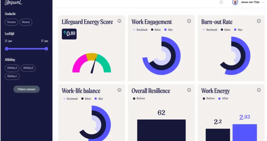Toggle the Vrouwen gender filter
The height and width of the screenshot is (141, 267).
pyautogui.click(x=11, y=22)
